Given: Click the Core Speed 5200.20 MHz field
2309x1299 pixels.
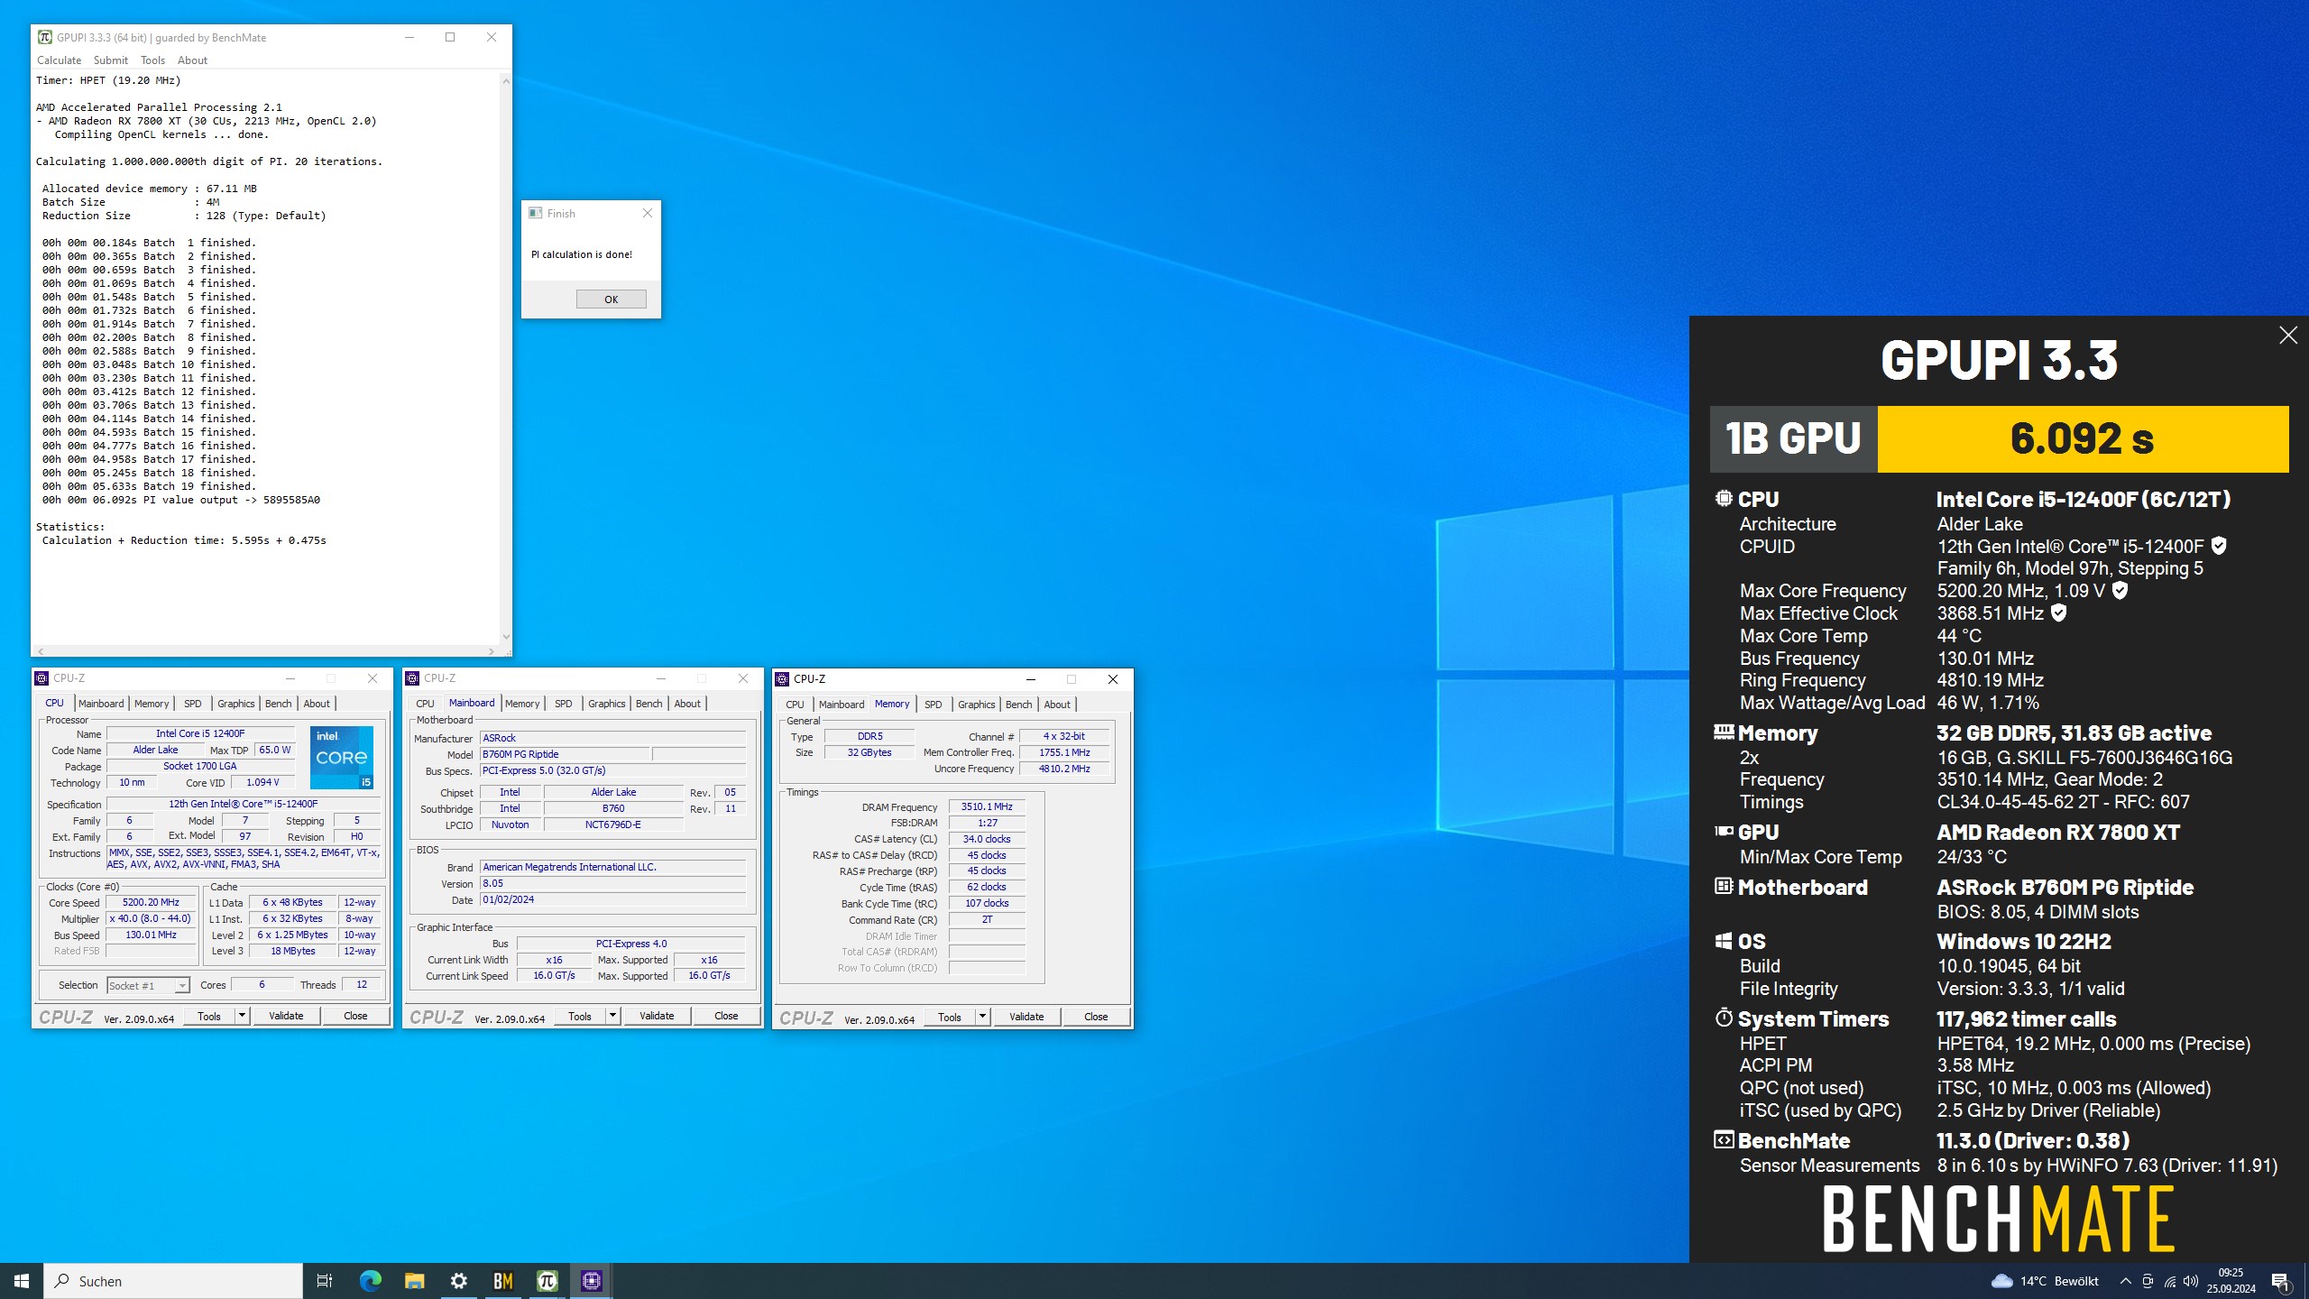Looking at the screenshot, I should (x=152, y=903).
